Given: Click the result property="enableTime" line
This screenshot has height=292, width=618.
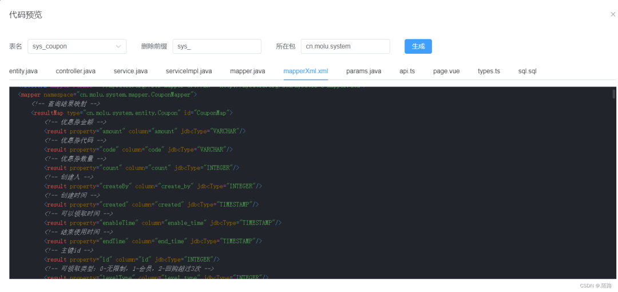Looking at the screenshot, I should coord(163,223).
